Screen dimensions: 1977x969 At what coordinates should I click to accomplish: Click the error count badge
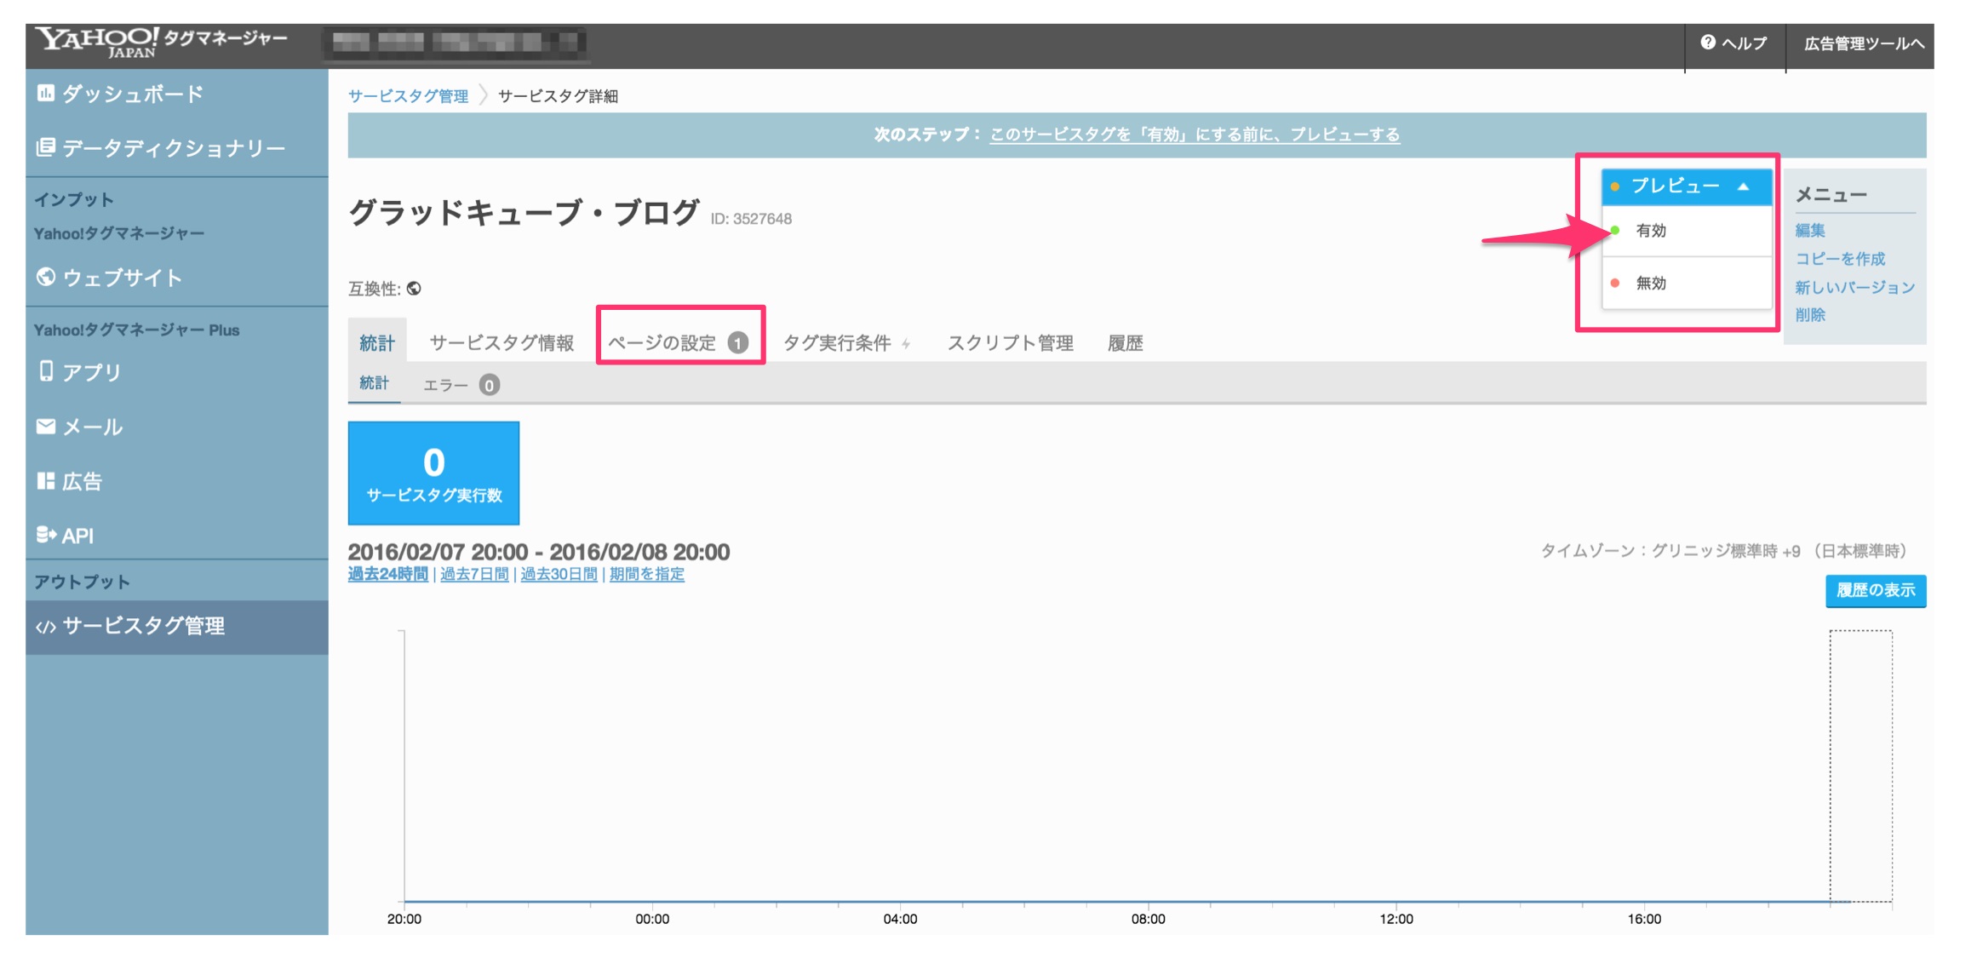coord(489,385)
